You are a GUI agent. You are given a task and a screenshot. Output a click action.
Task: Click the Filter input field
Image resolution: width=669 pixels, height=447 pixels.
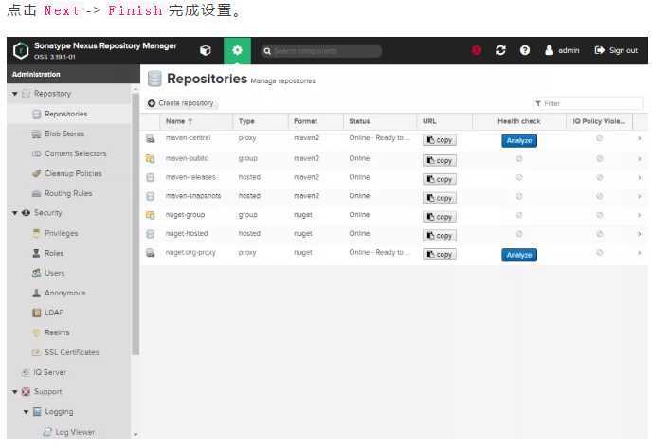(588, 103)
